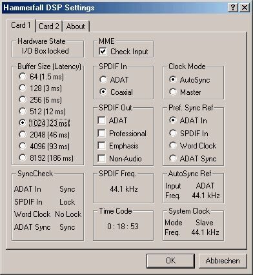Click the ADAT Sync status row

click(45, 227)
